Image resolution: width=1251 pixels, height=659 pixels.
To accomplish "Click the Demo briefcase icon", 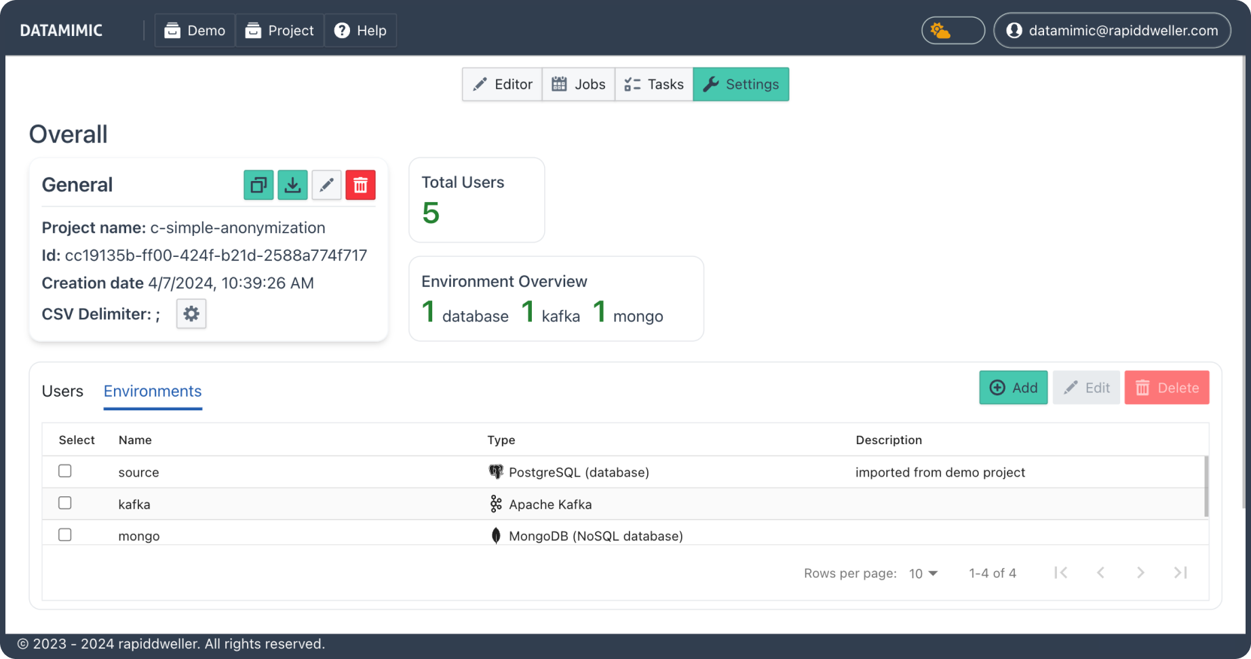I will coord(172,30).
